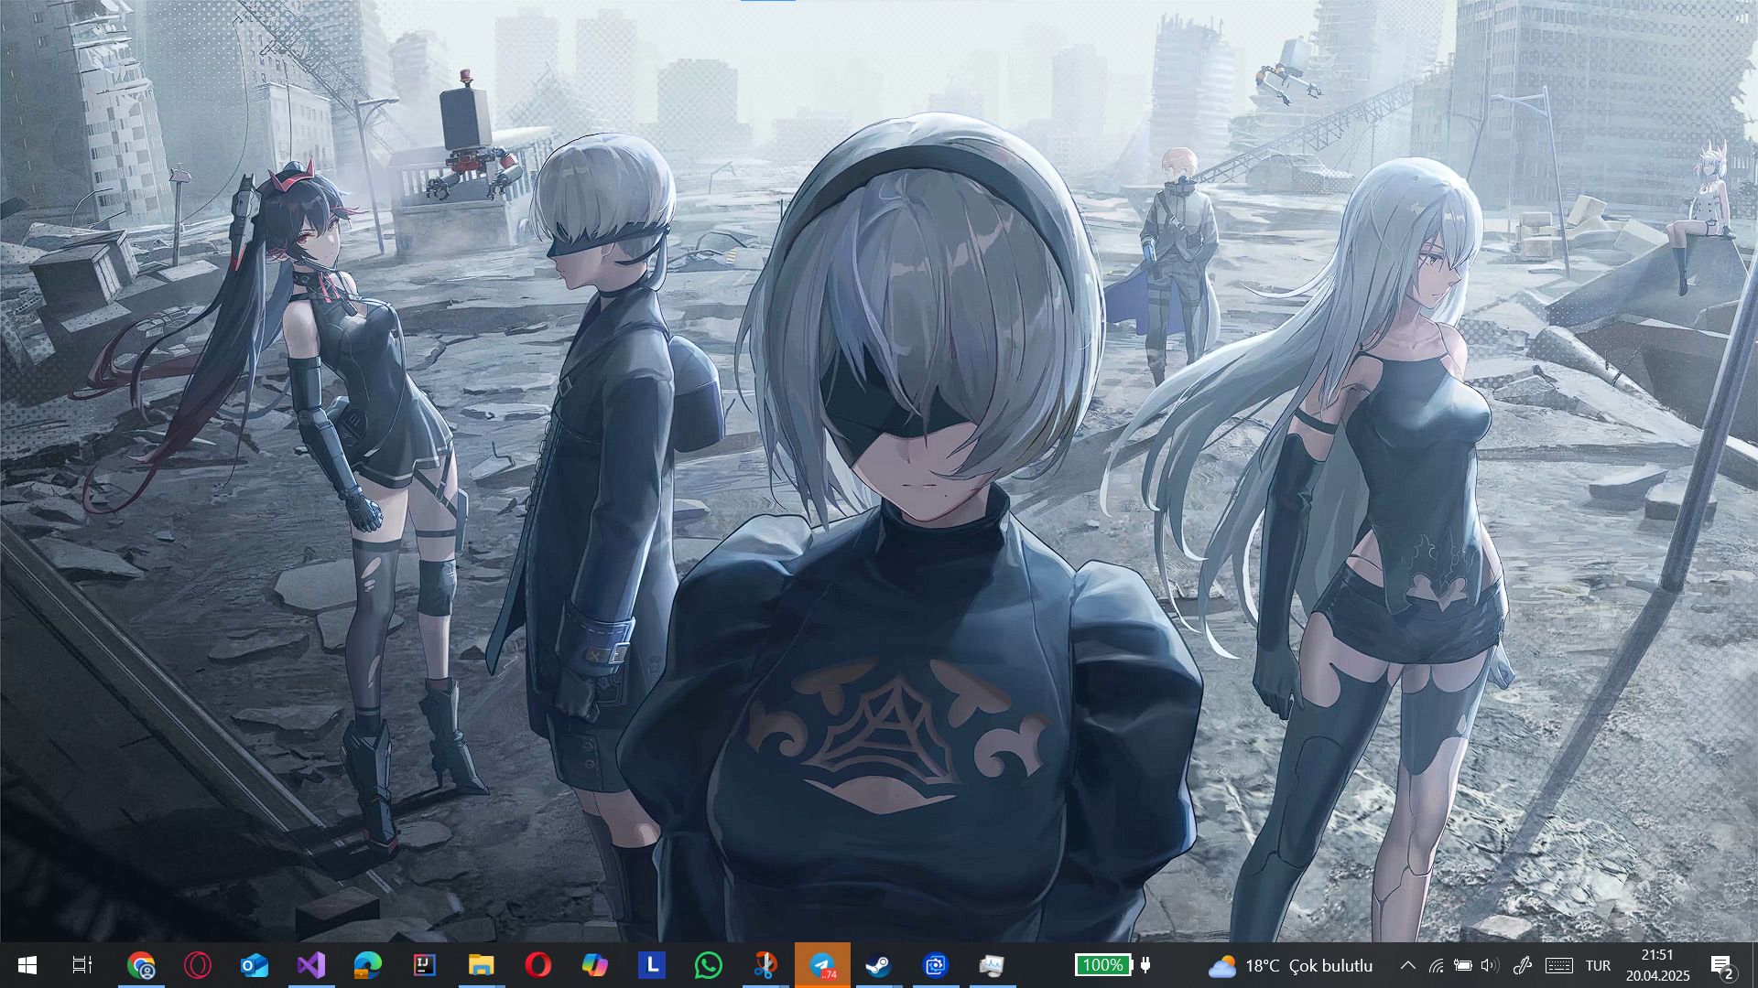Open the Windows Start menu
Image resolution: width=1758 pixels, height=988 pixels.
[x=27, y=965]
